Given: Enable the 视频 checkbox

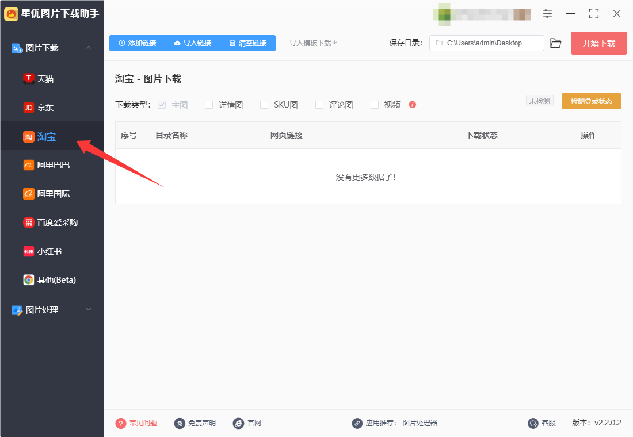Looking at the screenshot, I should (x=375, y=105).
